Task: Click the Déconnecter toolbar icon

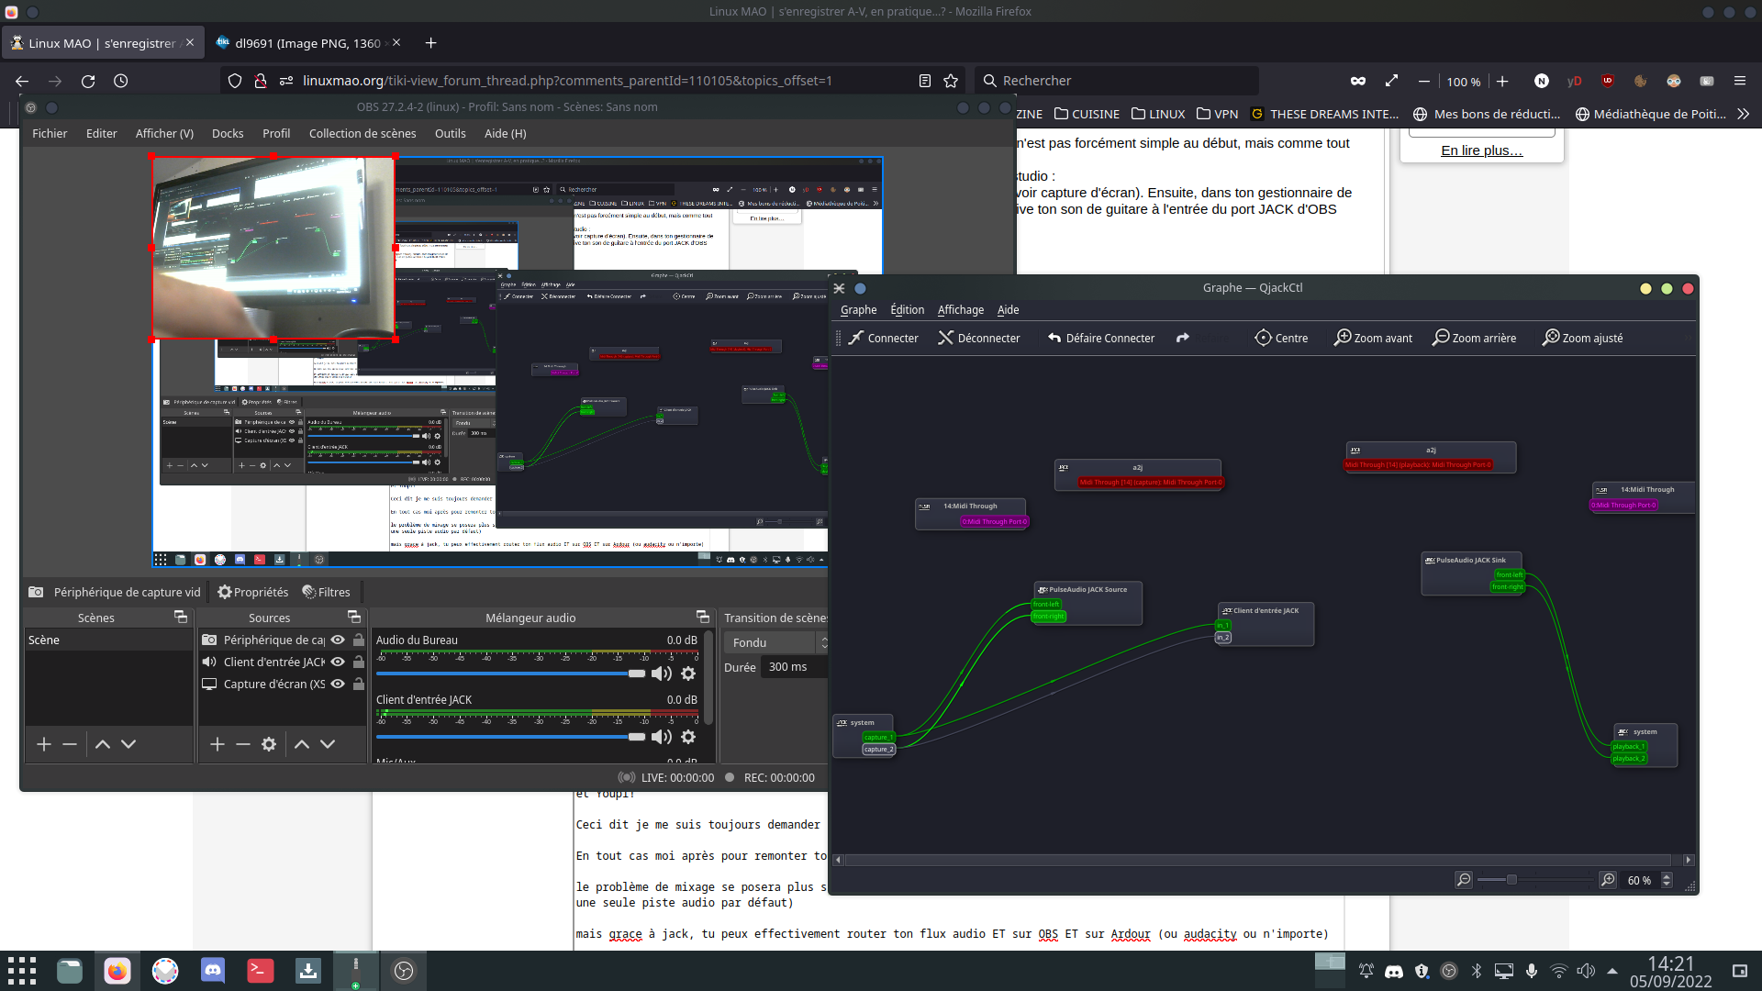Action: 978,338
